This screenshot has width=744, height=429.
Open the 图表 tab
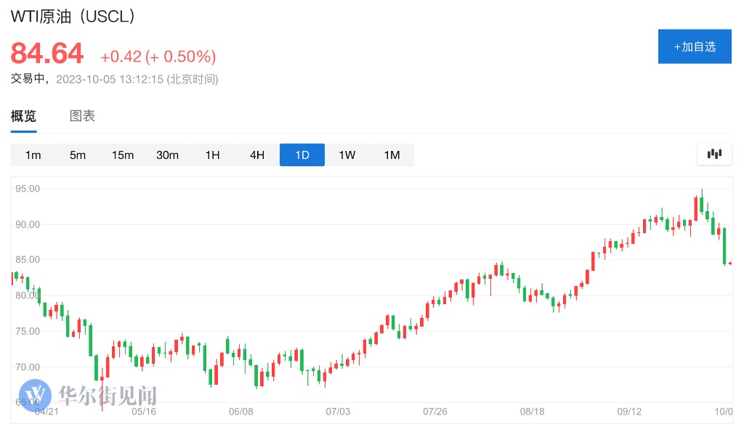[82, 116]
